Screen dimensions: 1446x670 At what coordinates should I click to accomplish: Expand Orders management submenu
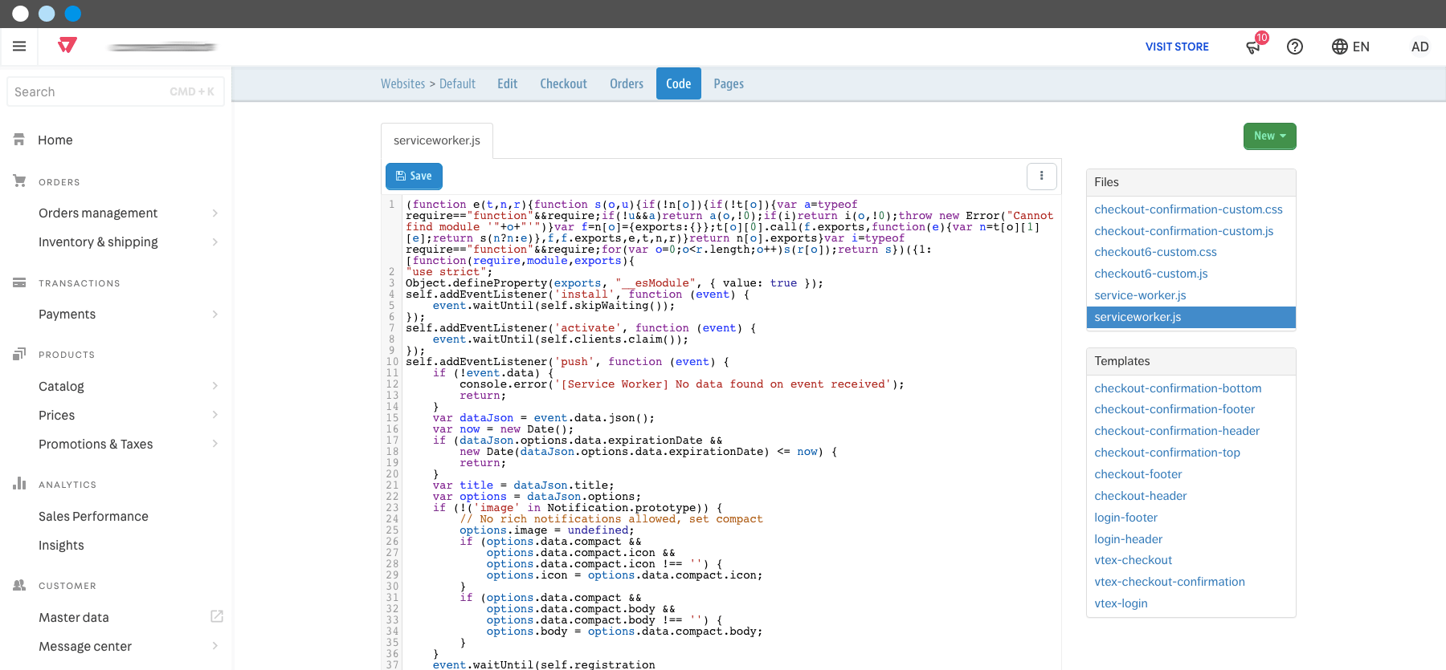click(x=214, y=213)
